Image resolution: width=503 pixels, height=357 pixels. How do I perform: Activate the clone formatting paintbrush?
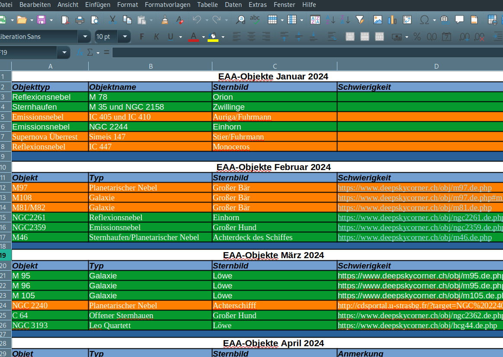pos(165,20)
